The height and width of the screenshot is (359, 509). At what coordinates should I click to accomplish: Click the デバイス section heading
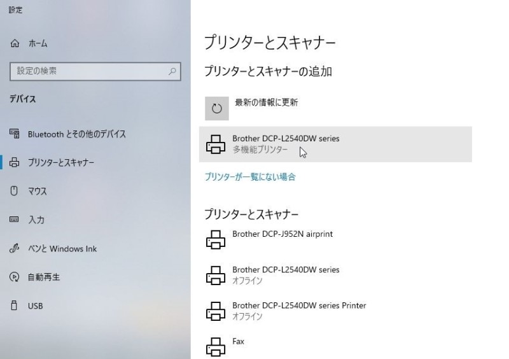(x=22, y=99)
